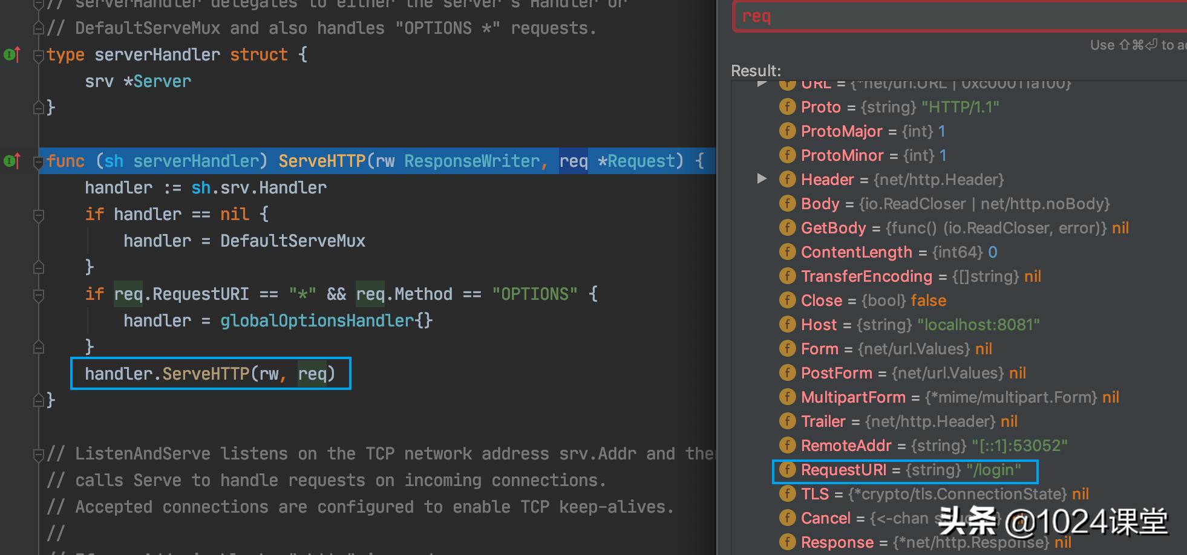Collapse the 'if handler == nil' block
The width and height of the screenshot is (1187, 555).
coord(39,215)
